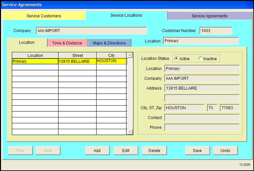Undo the recent changes
Viewport: 254px width, 171px height.
(225, 150)
